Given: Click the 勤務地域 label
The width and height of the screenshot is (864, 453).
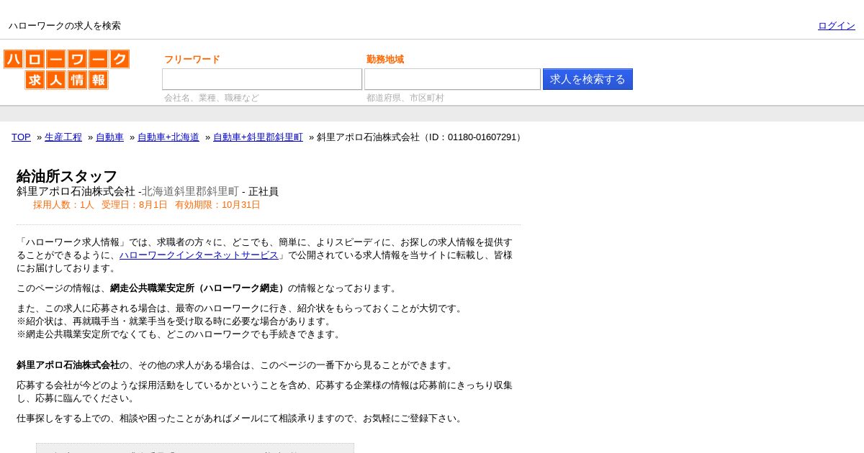Looking at the screenshot, I should pos(385,60).
